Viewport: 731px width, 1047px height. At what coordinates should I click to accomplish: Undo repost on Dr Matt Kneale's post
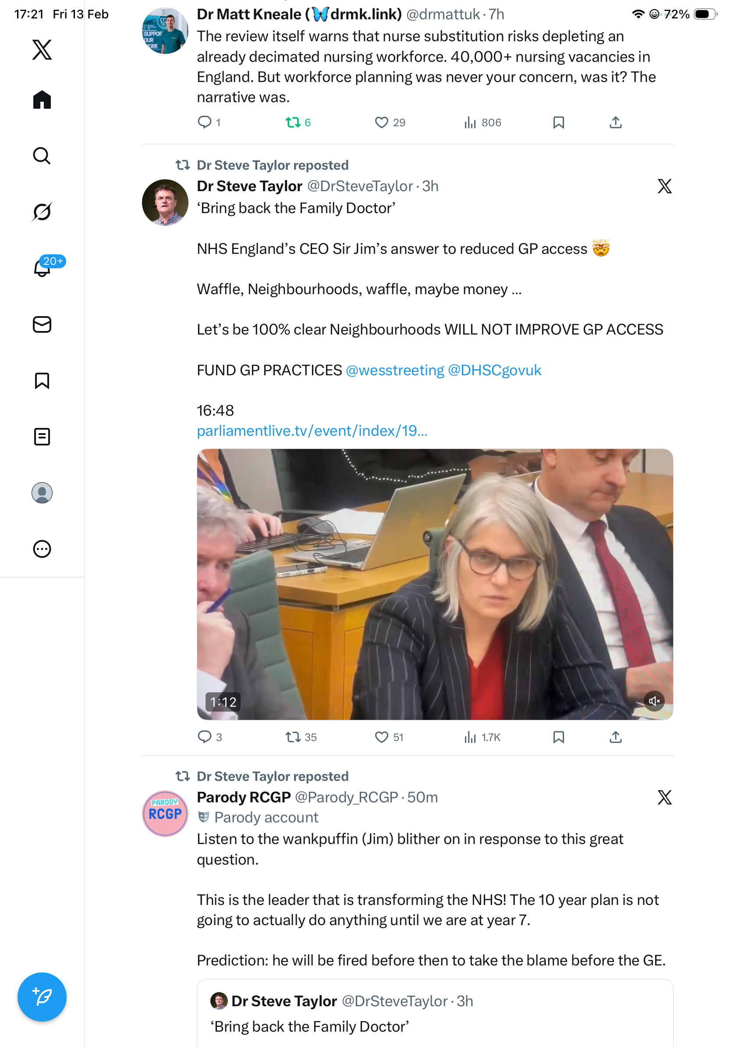[293, 122]
